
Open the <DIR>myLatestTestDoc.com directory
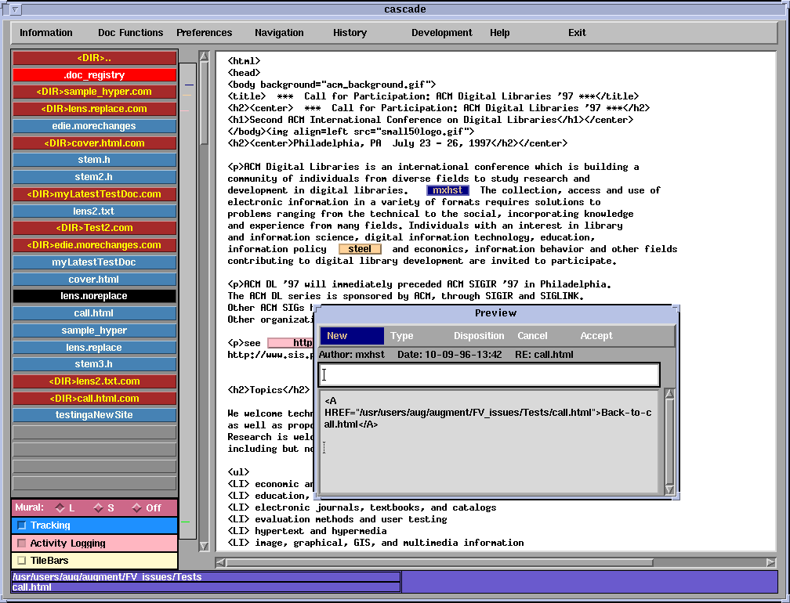(x=94, y=193)
